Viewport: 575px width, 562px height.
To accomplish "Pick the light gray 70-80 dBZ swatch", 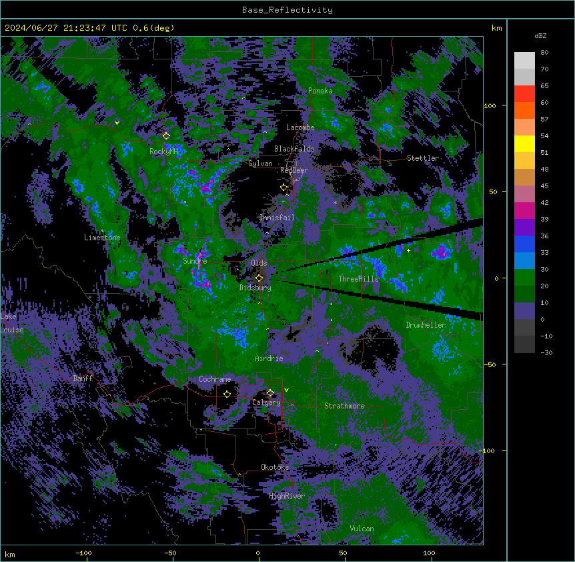I will tap(524, 61).
